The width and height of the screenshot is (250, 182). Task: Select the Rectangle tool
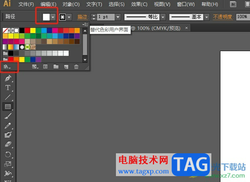[x=7, y=107]
